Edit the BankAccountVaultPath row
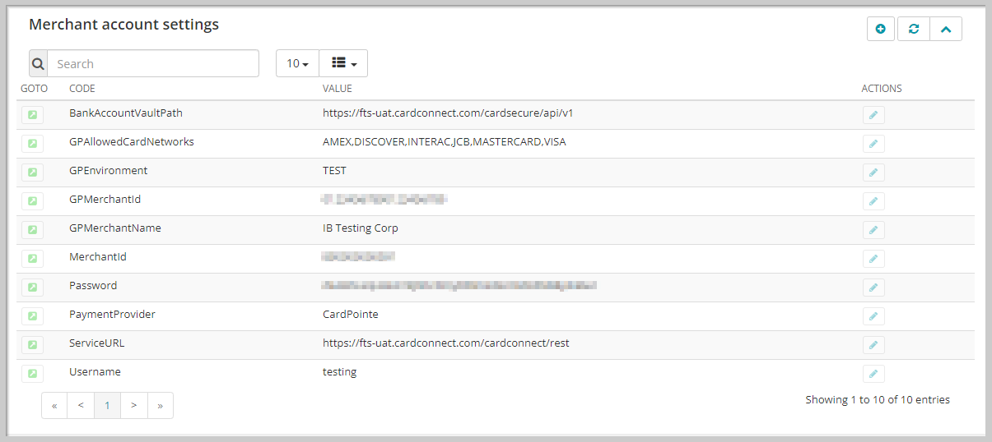Image resolution: width=992 pixels, height=442 pixels. pos(873,115)
